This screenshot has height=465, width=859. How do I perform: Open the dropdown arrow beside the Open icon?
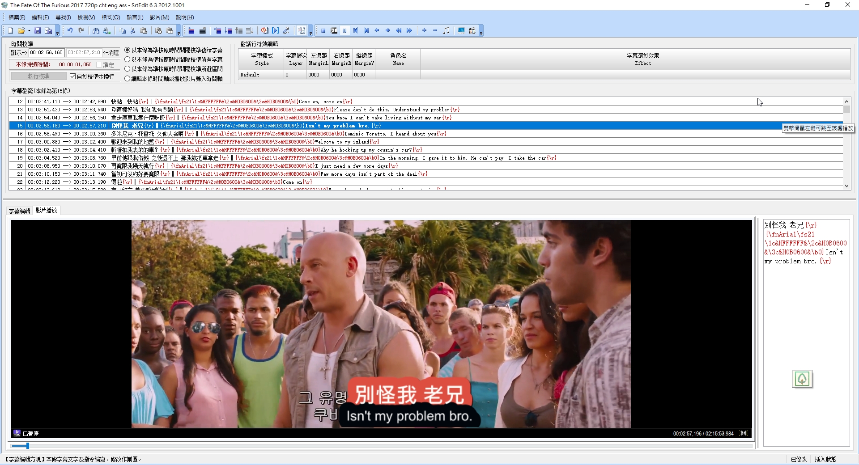[x=29, y=31]
